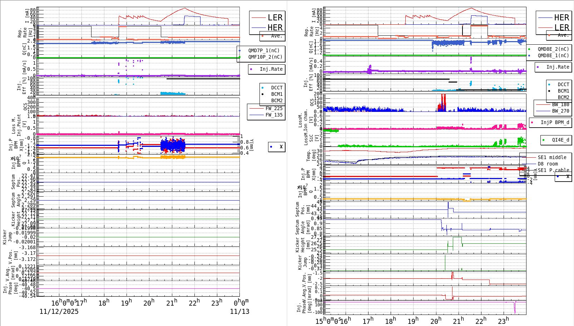
Task: Select the QMF10P_2(nC) legend label
Action: (x=265, y=57)
